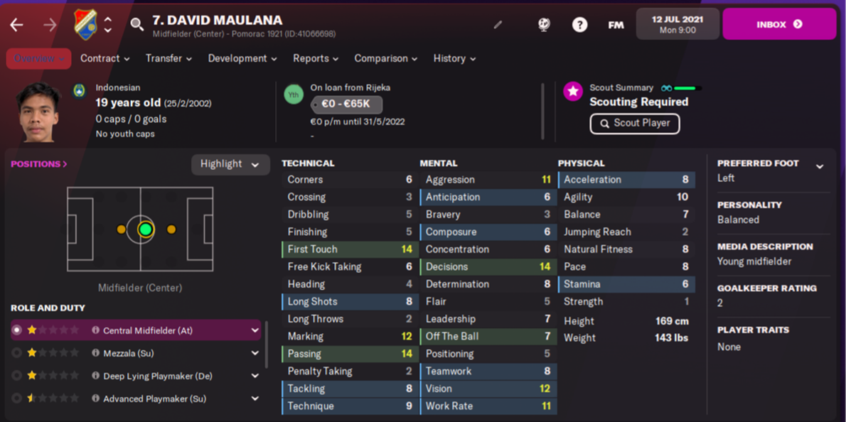Viewport: 846px width, 422px height.
Task: Open the Highlight dropdown
Action: (230, 164)
